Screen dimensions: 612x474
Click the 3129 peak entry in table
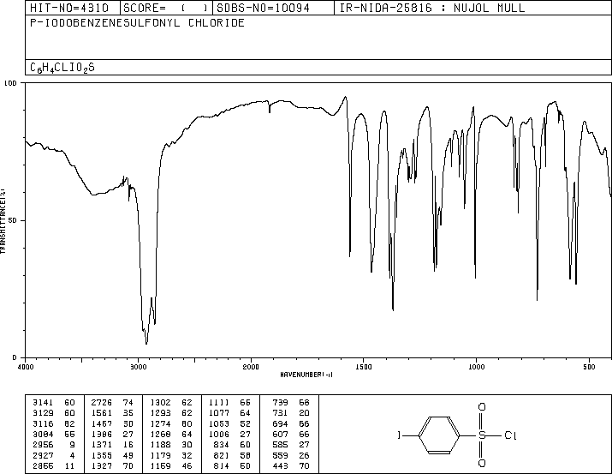53,413
